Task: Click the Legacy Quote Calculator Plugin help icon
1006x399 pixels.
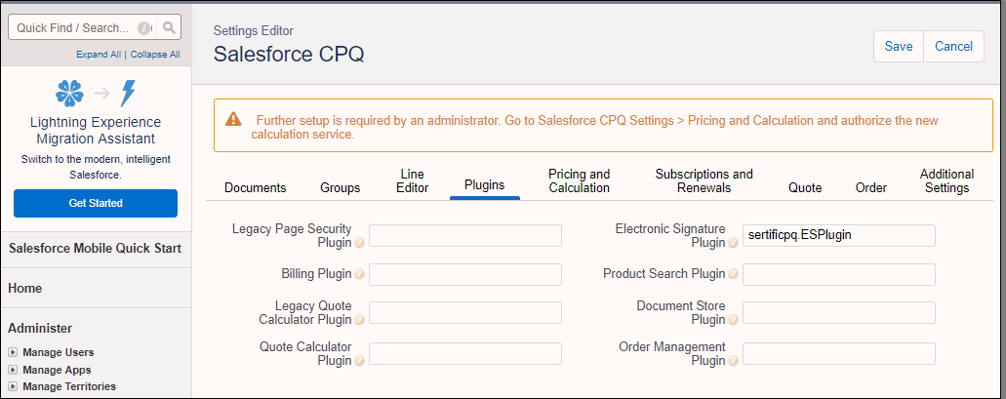Action: pos(359,319)
